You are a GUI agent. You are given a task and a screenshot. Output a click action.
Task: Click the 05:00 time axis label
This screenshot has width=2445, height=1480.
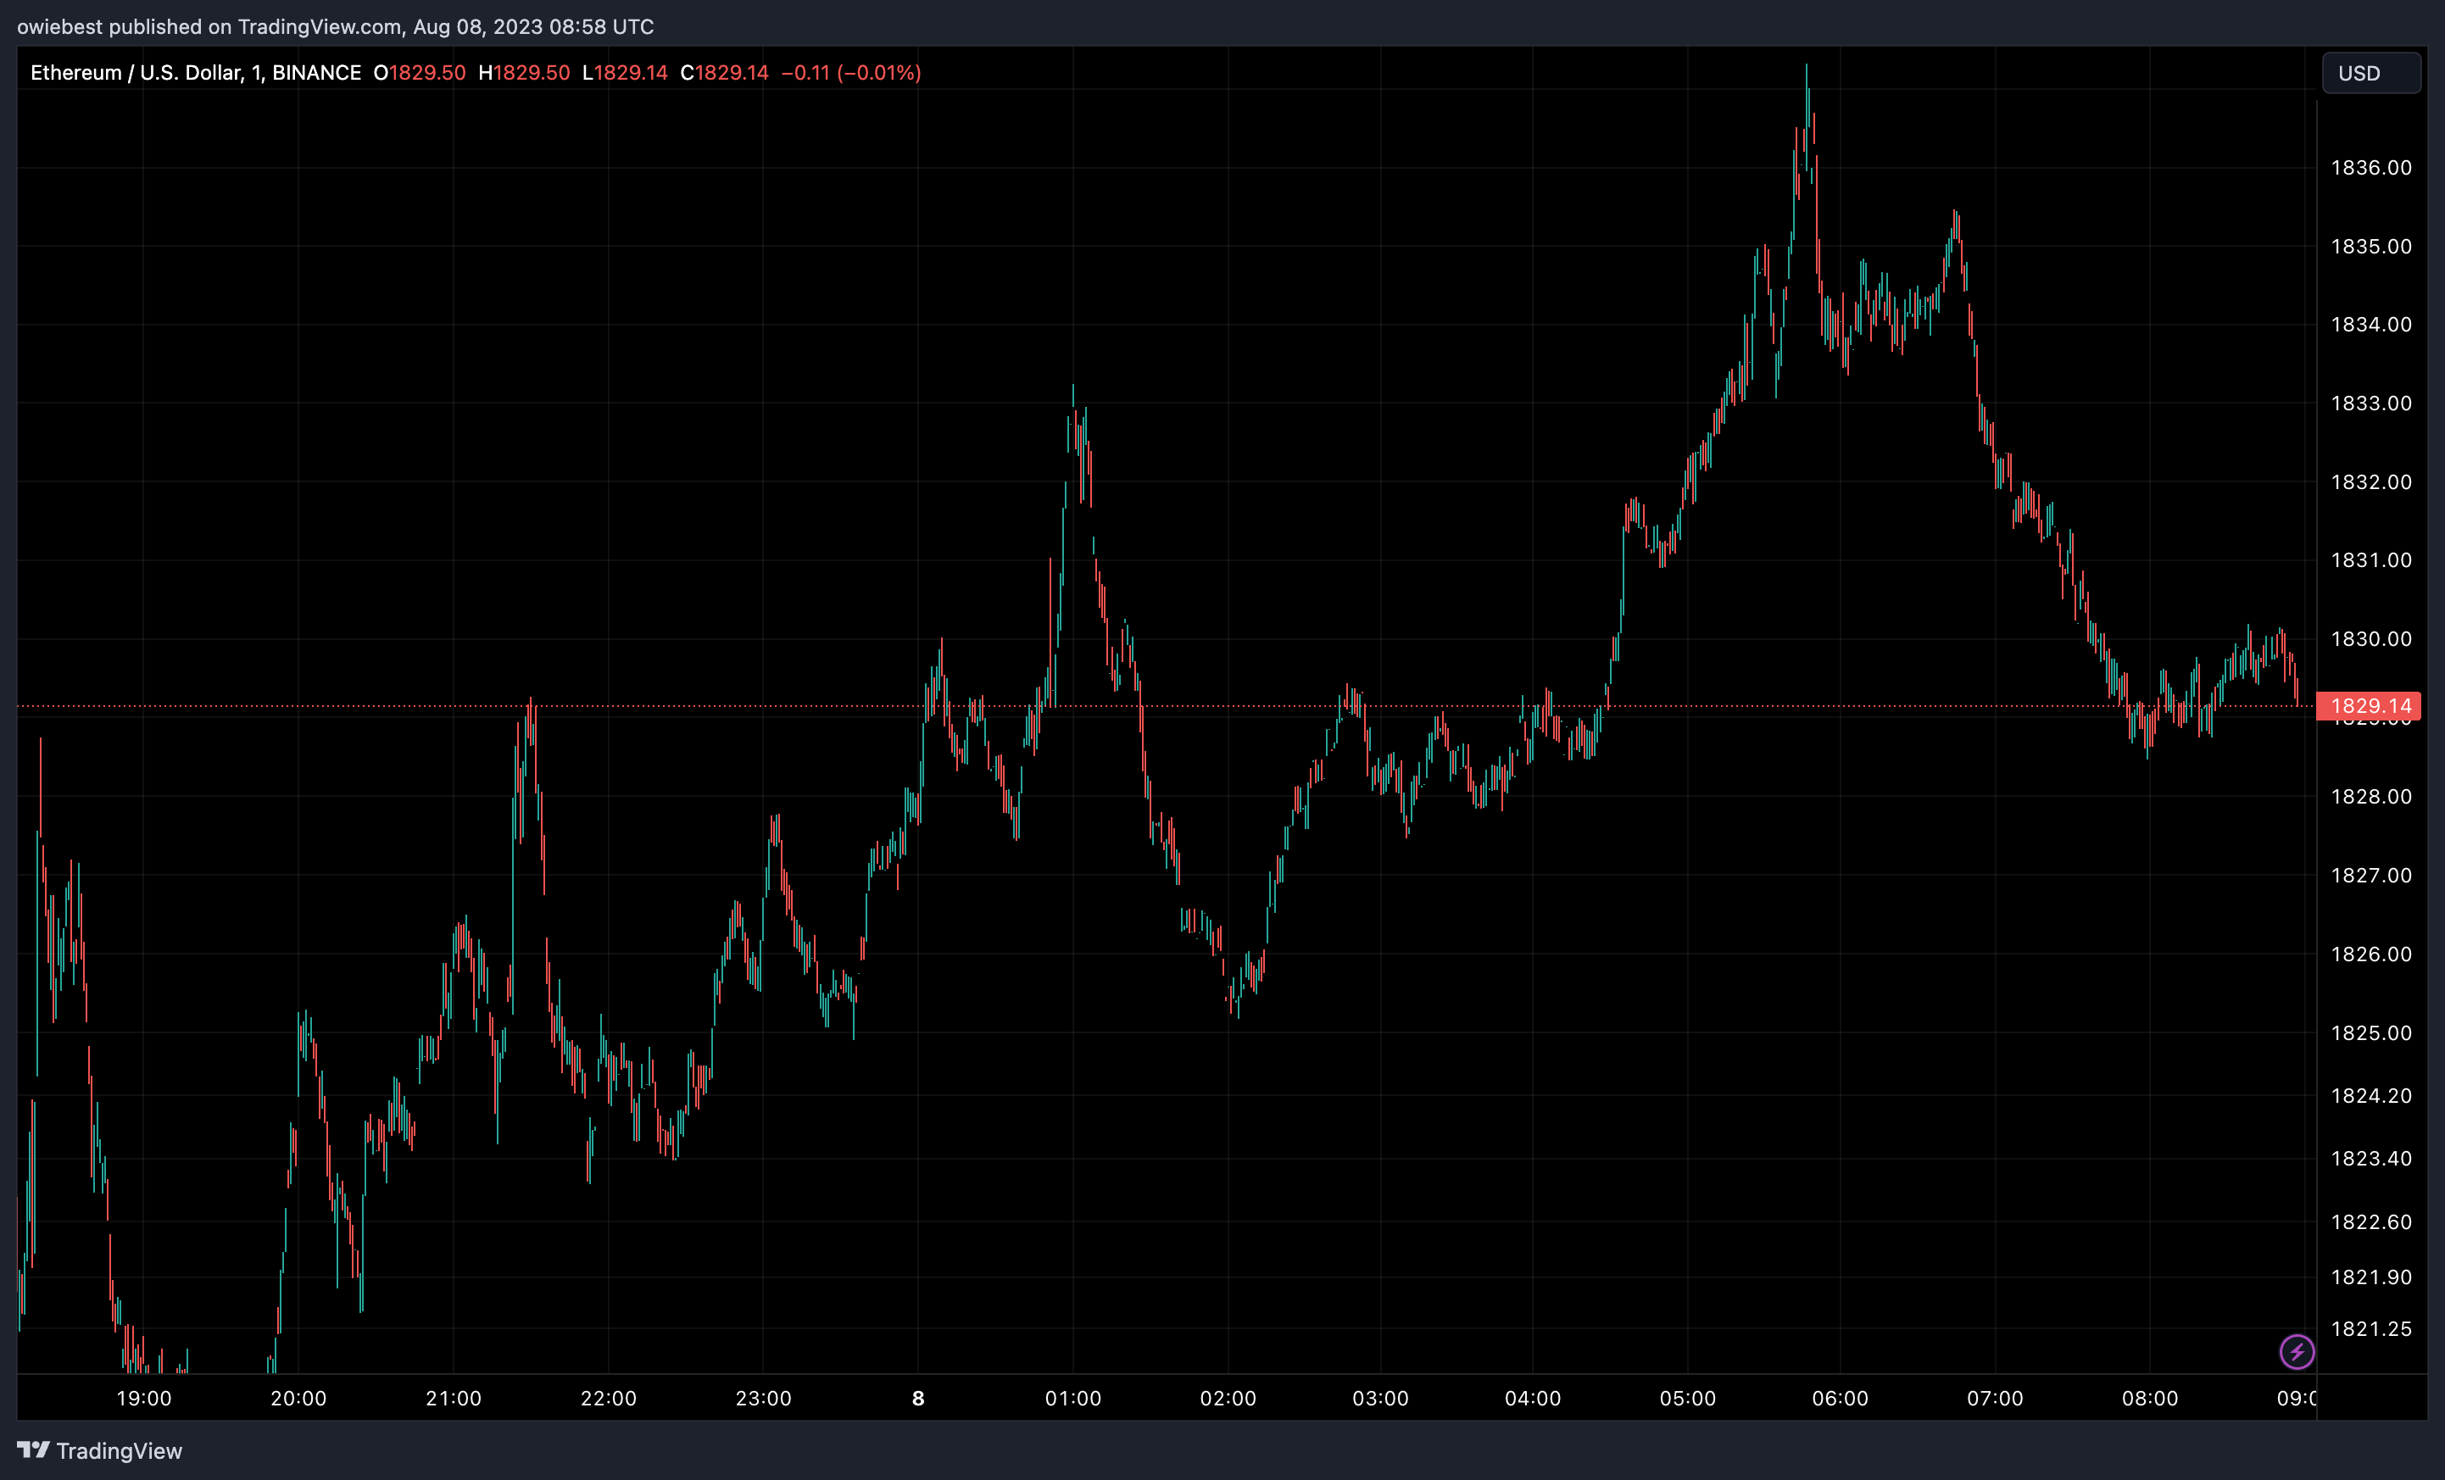[x=1688, y=1398]
